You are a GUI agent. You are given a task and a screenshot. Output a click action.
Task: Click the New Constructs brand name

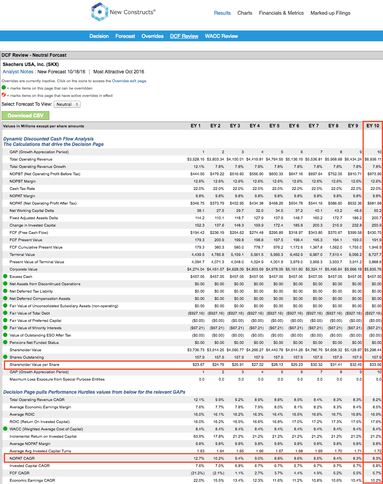tap(133, 12)
